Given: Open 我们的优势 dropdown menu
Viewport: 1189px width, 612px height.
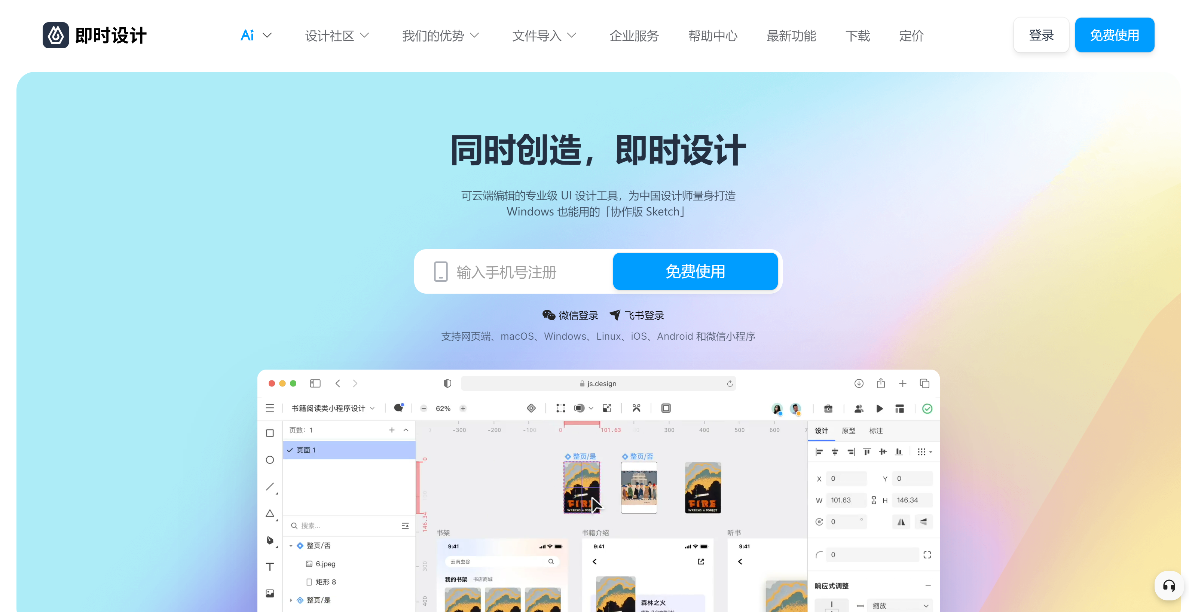Looking at the screenshot, I should (x=441, y=34).
